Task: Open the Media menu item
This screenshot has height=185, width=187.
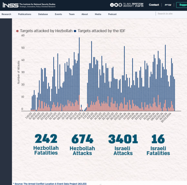Action: [x=98, y=14]
